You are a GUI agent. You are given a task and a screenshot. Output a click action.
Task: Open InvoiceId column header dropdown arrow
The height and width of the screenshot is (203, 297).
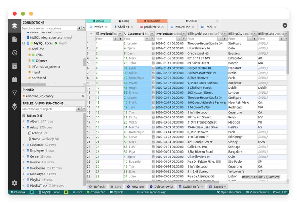(120, 34)
